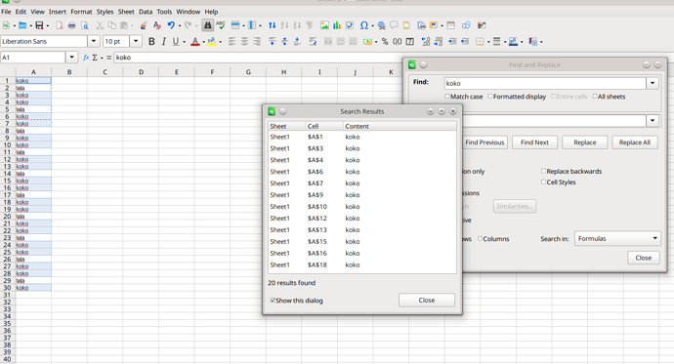Click the Insert Chart icon

[x=337, y=25]
